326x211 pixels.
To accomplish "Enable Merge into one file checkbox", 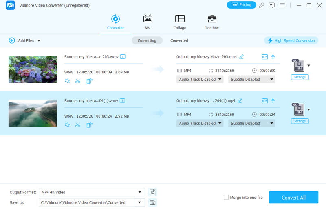I will (226, 198).
